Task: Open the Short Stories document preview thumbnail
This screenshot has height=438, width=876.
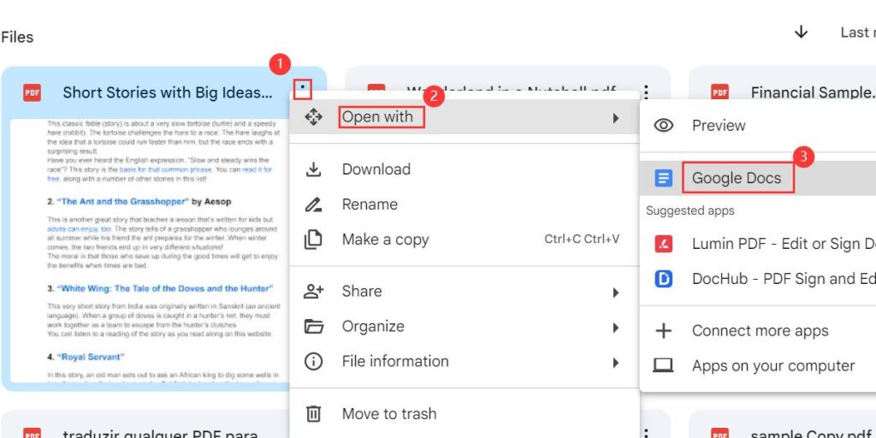Action: 150,251
